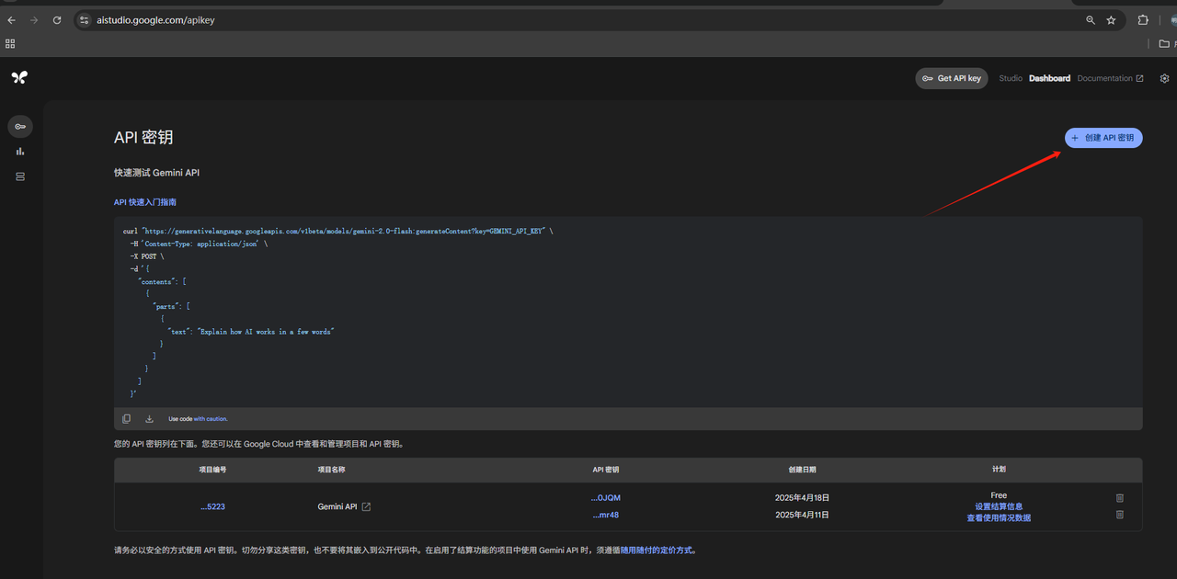
Task: Click the 计划 column header
Action: point(999,470)
